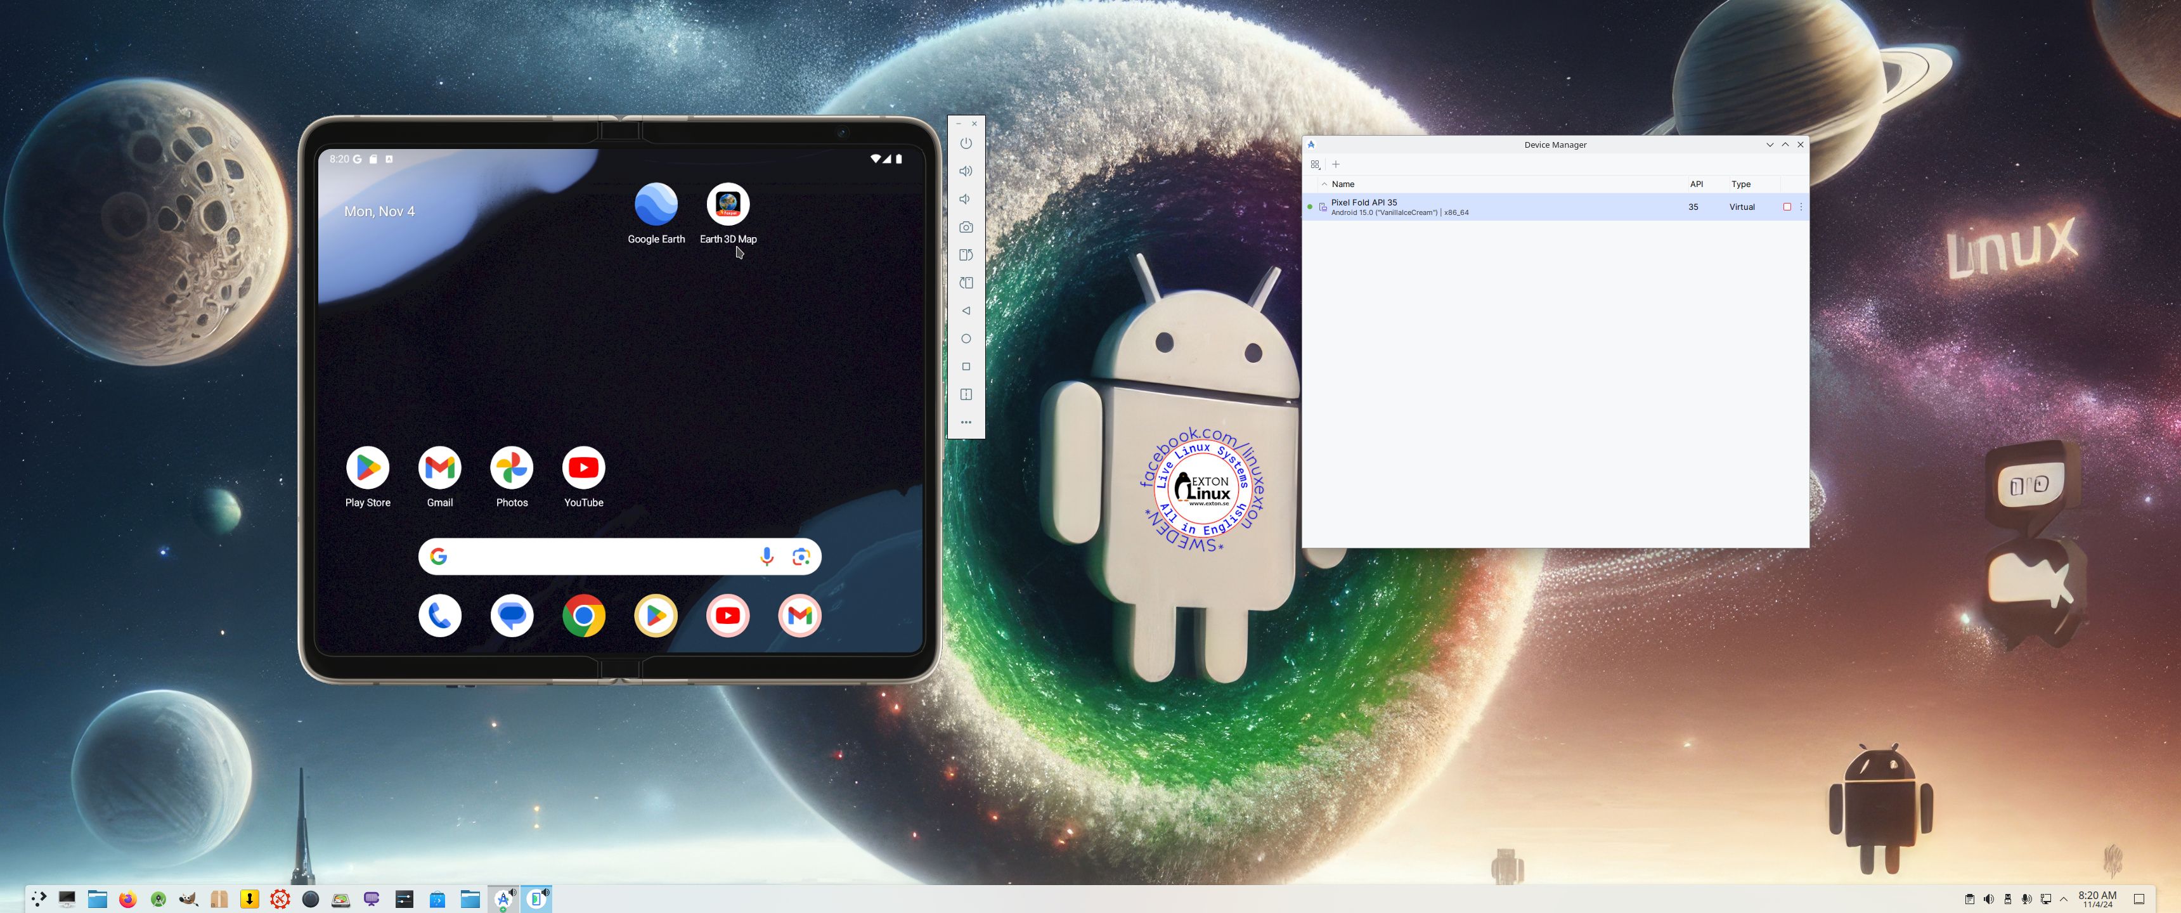Launch GIMP from the taskbar
2181x913 pixels.
click(189, 898)
